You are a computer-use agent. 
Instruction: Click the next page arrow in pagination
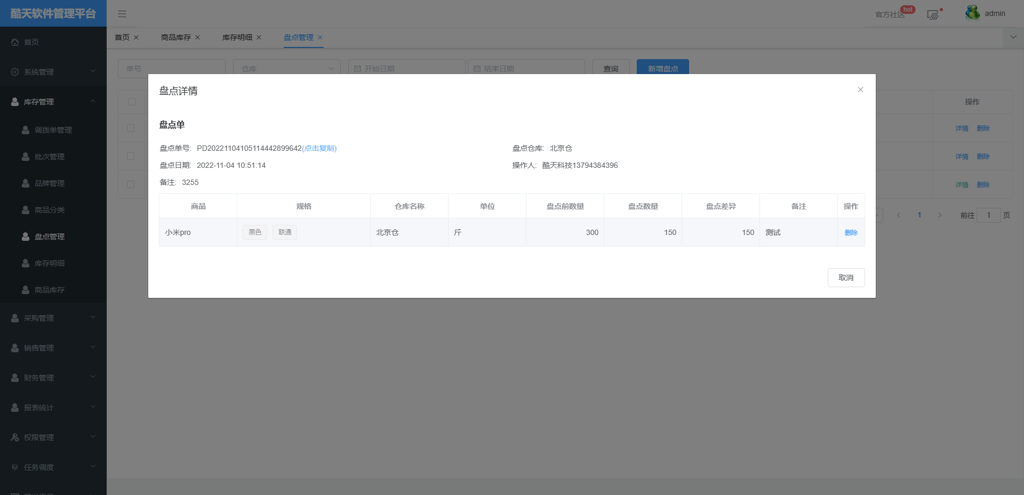[940, 215]
